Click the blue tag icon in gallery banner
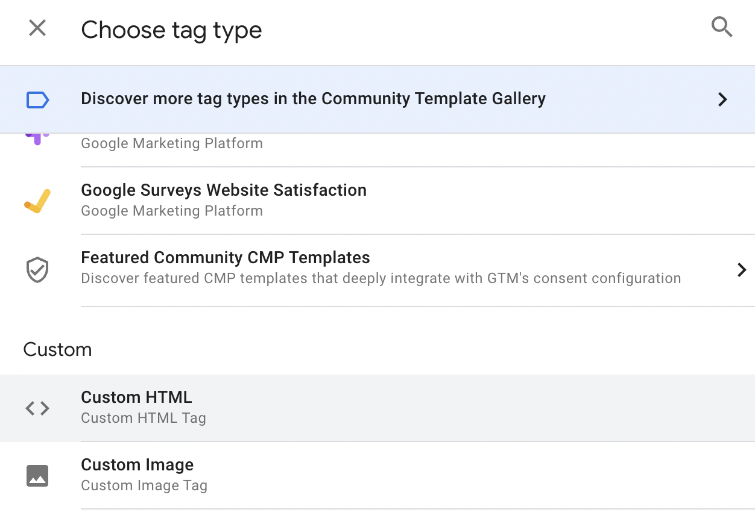This screenshot has width=755, height=530. 37,99
